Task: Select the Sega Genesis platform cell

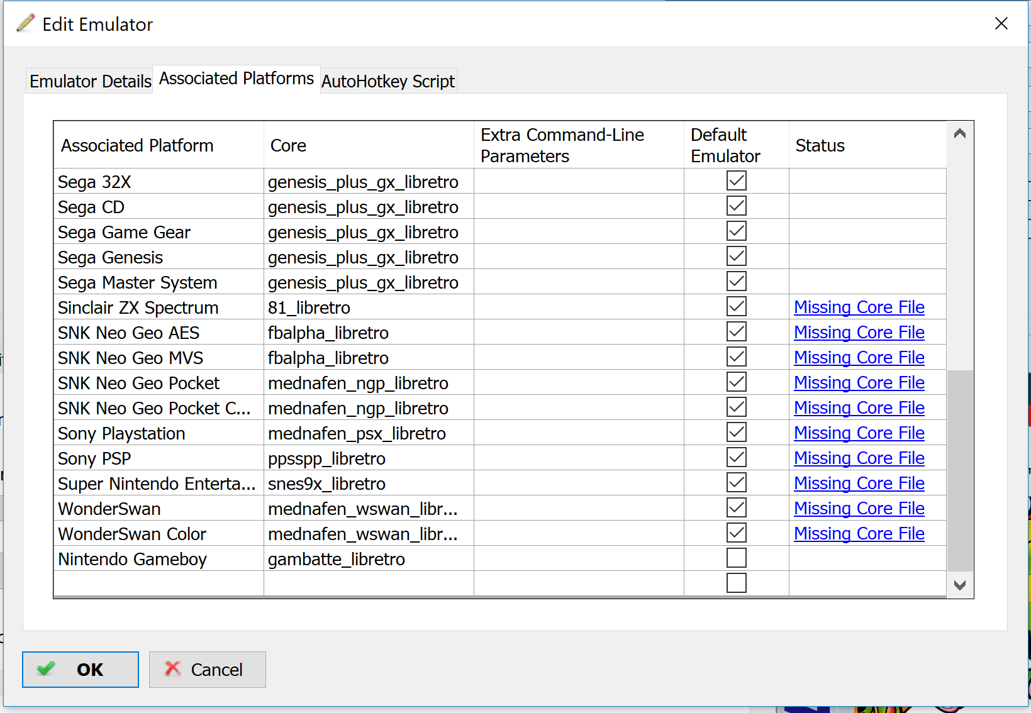Action: click(159, 257)
